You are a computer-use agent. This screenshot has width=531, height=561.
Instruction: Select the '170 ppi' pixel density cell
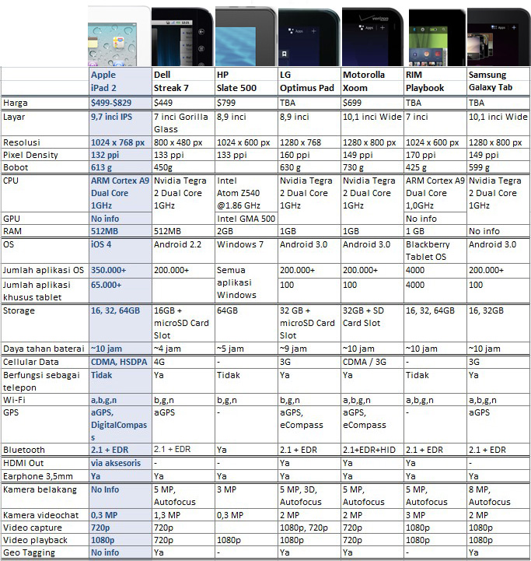tap(435, 155)
